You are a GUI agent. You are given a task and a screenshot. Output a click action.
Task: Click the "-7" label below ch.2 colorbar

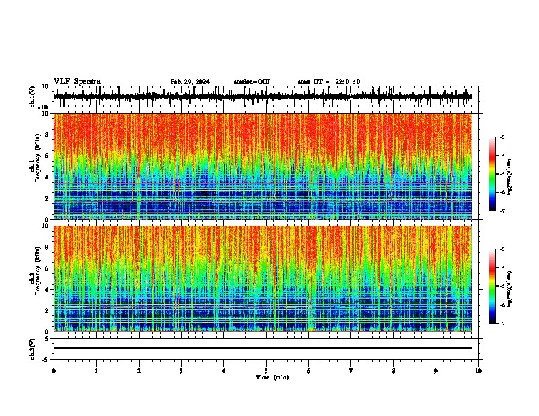pos(502,323)
